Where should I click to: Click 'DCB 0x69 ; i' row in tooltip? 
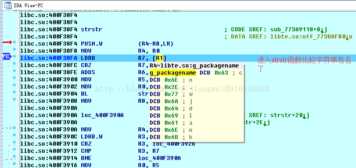pos(171,116)
